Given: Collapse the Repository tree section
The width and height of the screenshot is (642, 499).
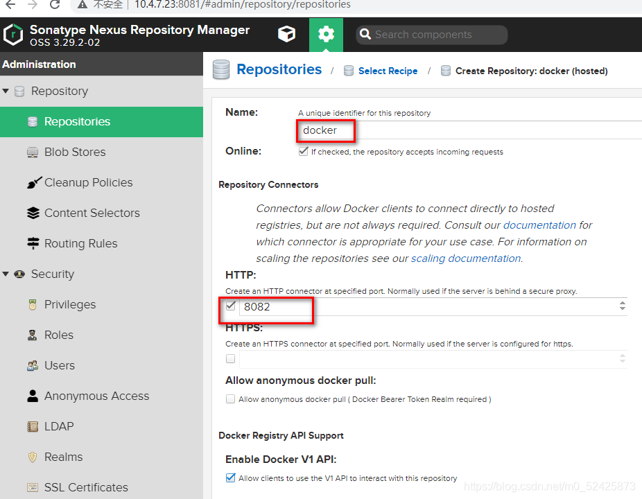Looking at the screenshot, I should (x=6, y=91).
